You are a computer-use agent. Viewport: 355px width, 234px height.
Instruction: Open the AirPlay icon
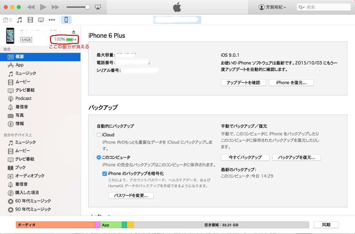click(x=98, y=7)
